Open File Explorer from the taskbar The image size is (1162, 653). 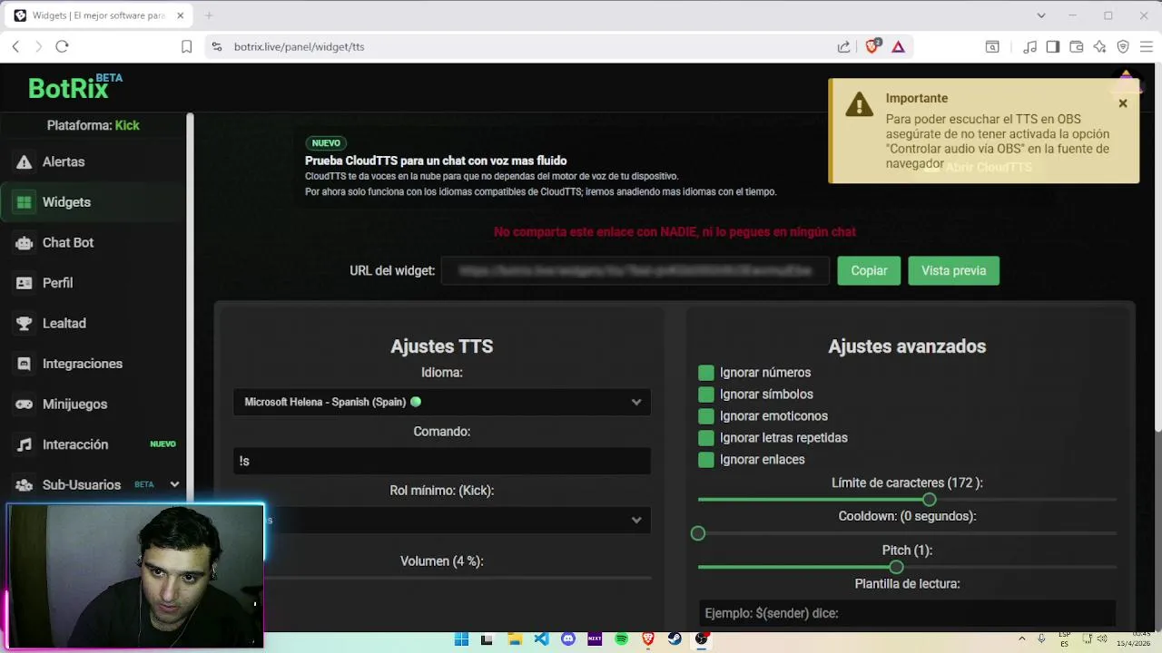[x=514, y=639]
